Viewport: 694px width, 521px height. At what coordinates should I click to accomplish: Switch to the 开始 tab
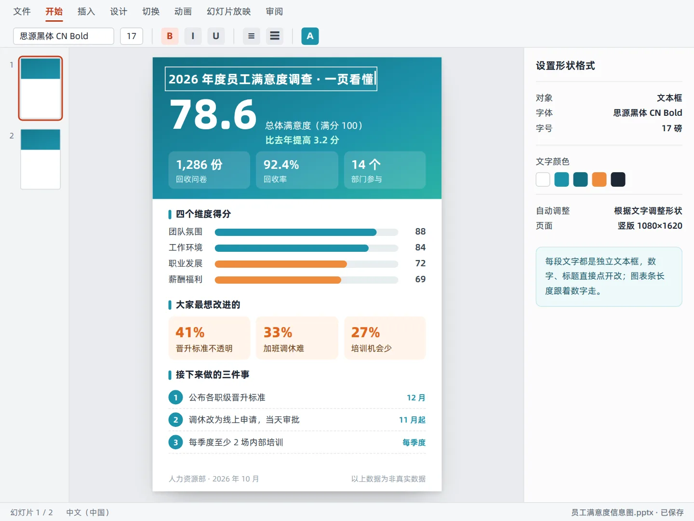pos(54,12)
